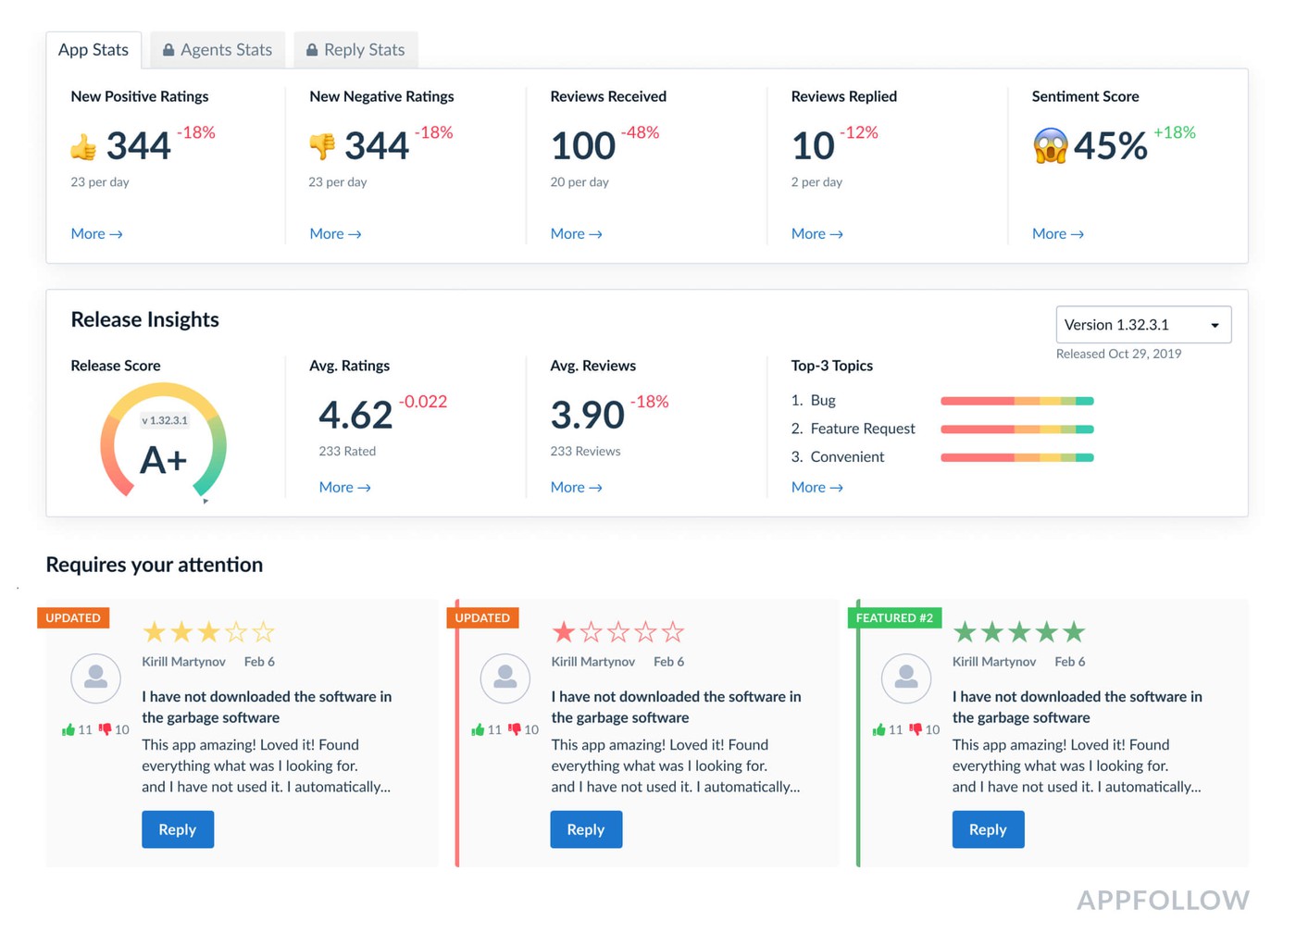
Task: View More under Top-3 Topics
Action: pyautogui.click(x=816, y=488)
